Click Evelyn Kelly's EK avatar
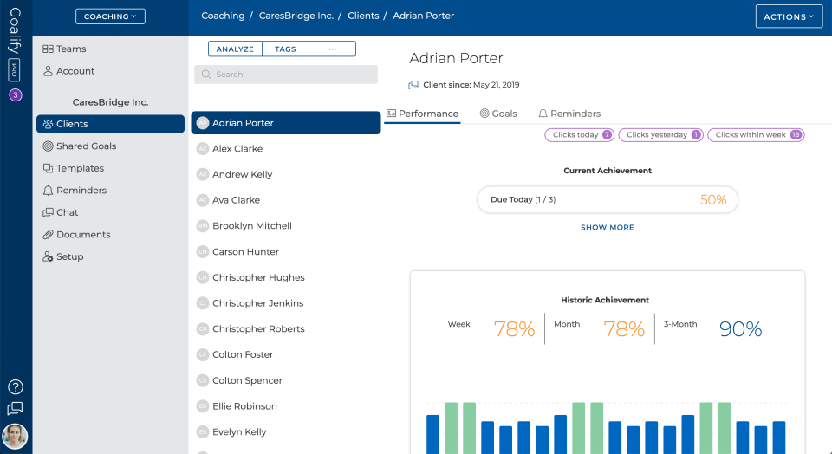 pyautogui.click(x=203, y=432)
